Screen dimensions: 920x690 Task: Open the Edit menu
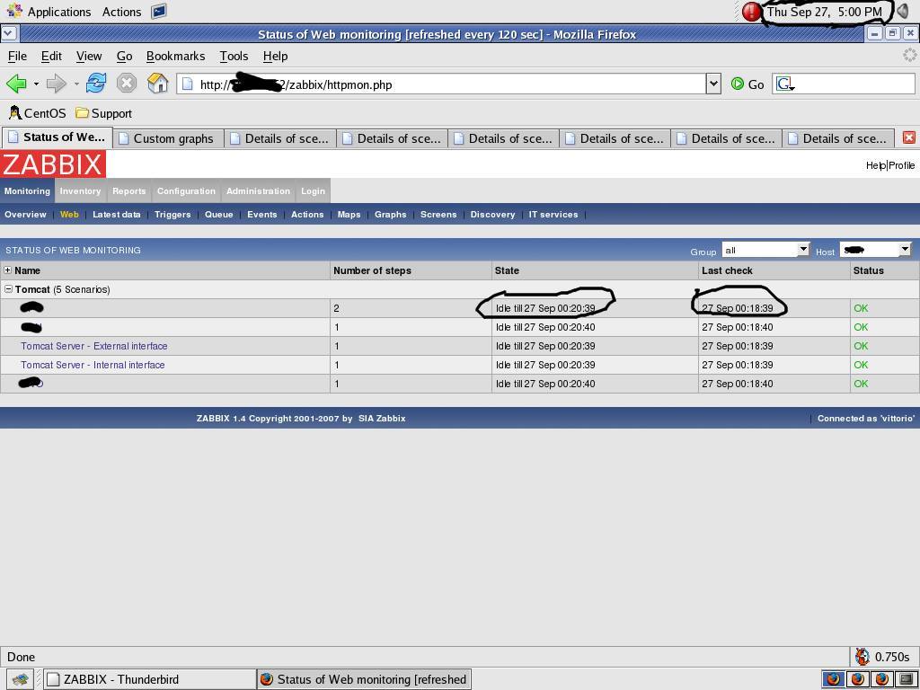point(51,57)
